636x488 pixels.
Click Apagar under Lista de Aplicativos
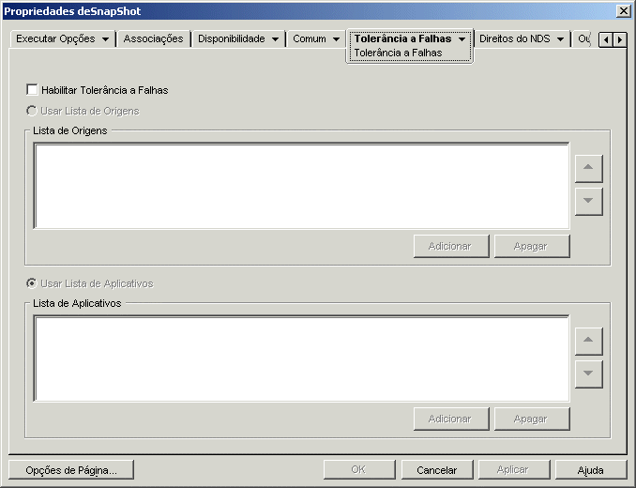point(532,419)
